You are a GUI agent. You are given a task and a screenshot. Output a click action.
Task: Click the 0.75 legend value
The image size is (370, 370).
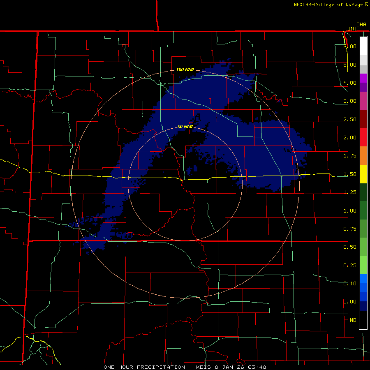[350, 229]
